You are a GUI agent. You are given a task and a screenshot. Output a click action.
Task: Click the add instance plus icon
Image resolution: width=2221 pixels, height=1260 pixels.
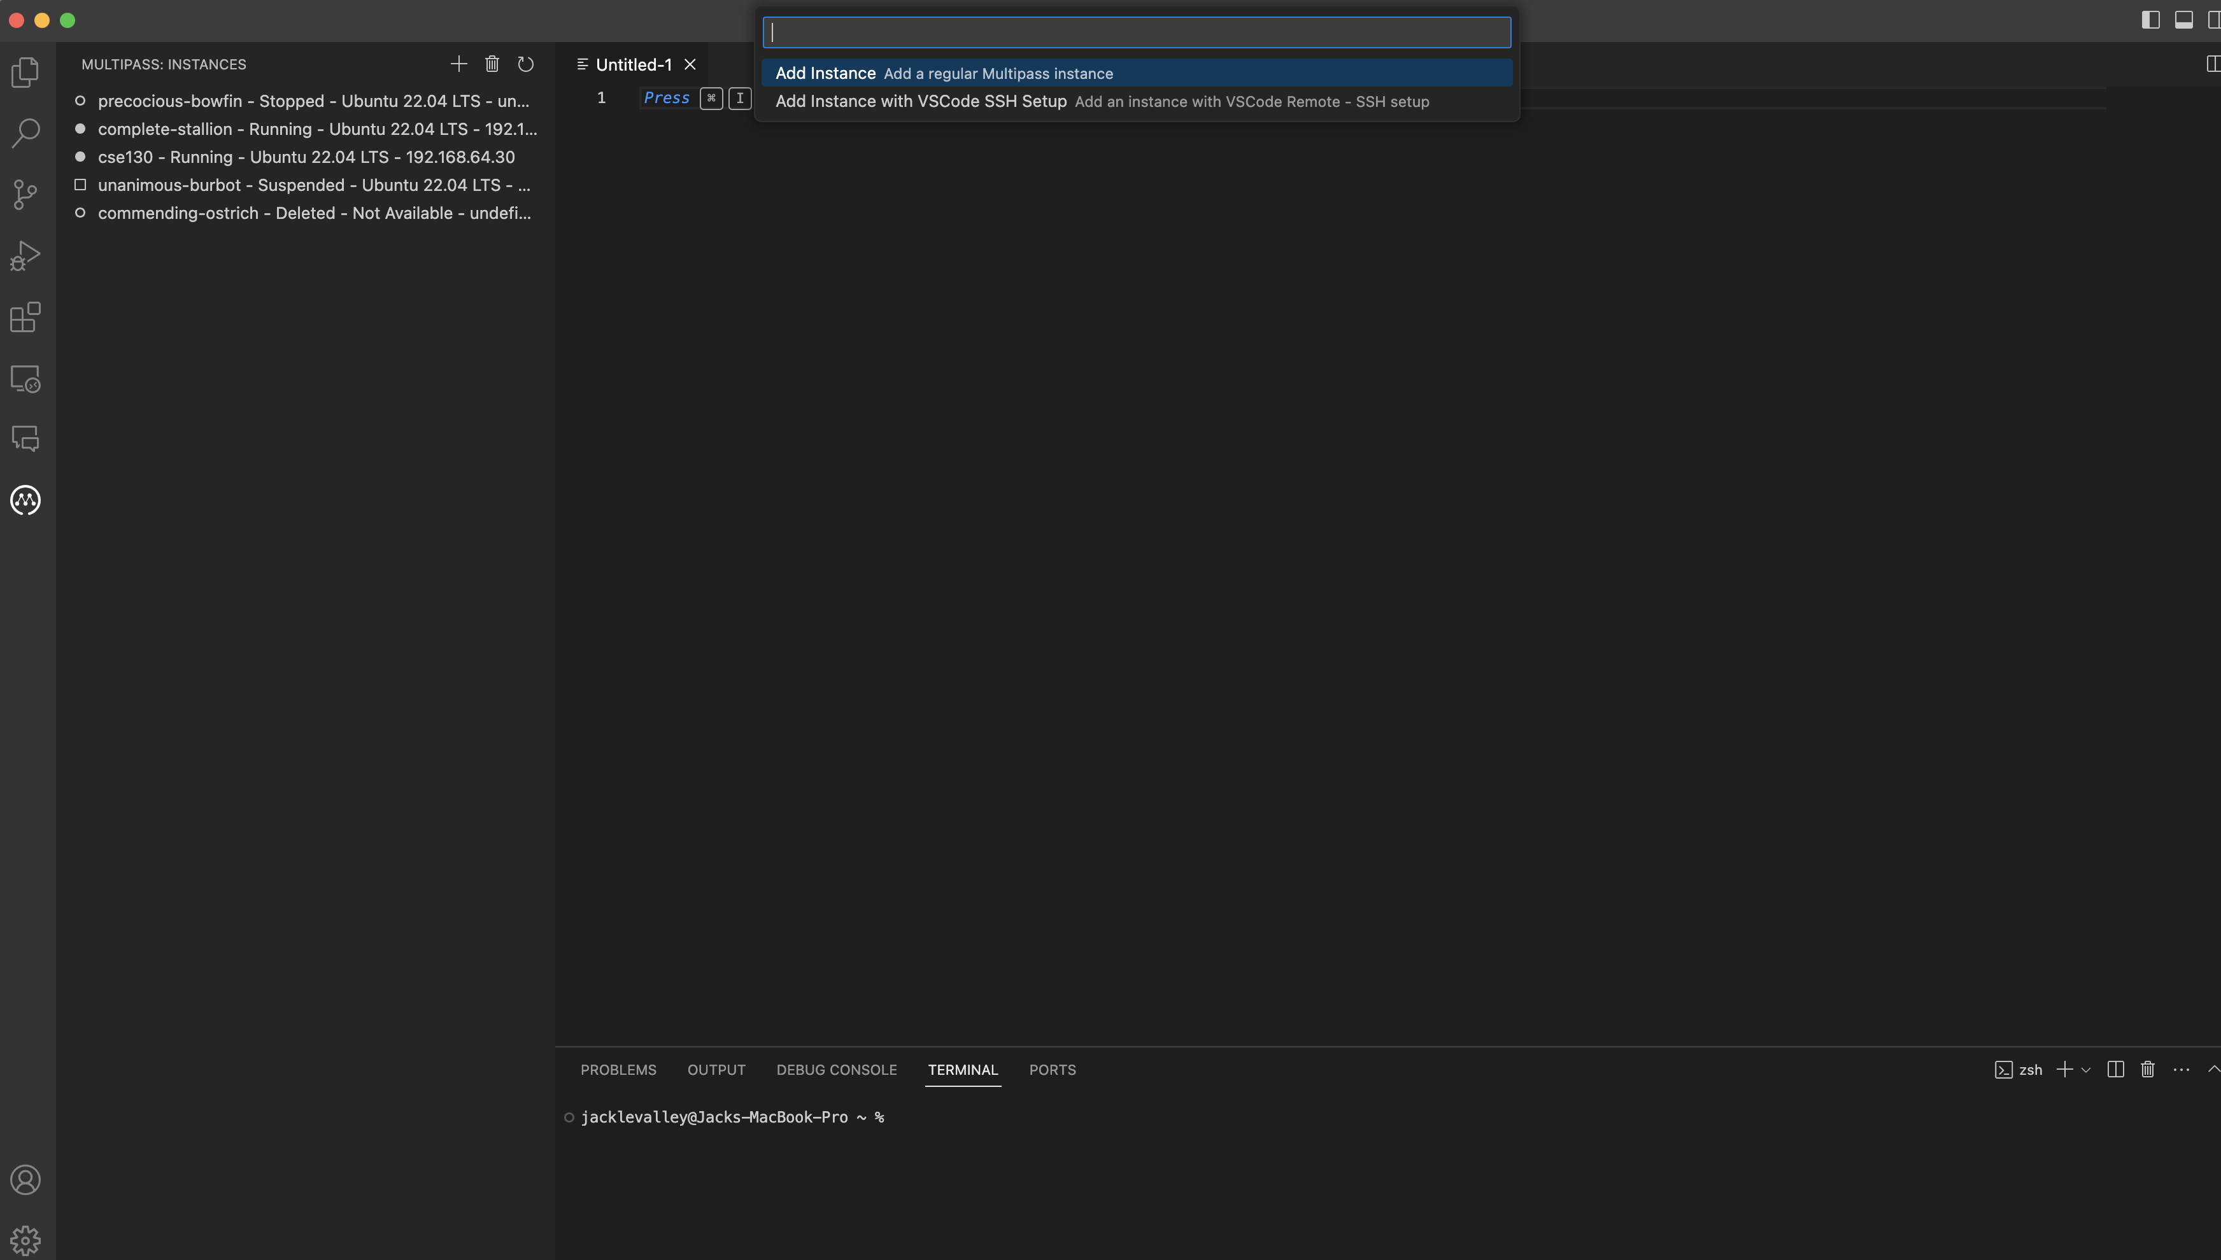459,64
